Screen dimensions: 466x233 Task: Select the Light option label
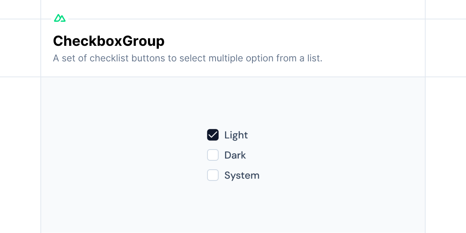[236, 135]
